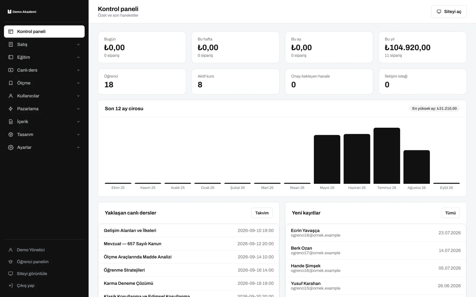This screenshot has height=297, width=476.
Task: Expand the Pazarlama chevron
Action: click(x=78, y=109)
